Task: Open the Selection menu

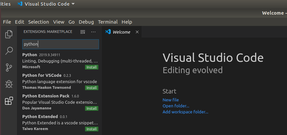Action: [x=39, y=22]
